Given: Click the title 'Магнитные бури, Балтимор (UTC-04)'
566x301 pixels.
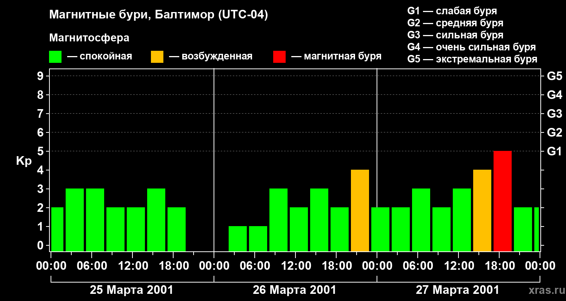Looking at the screenshot, I should coord(158,15).
